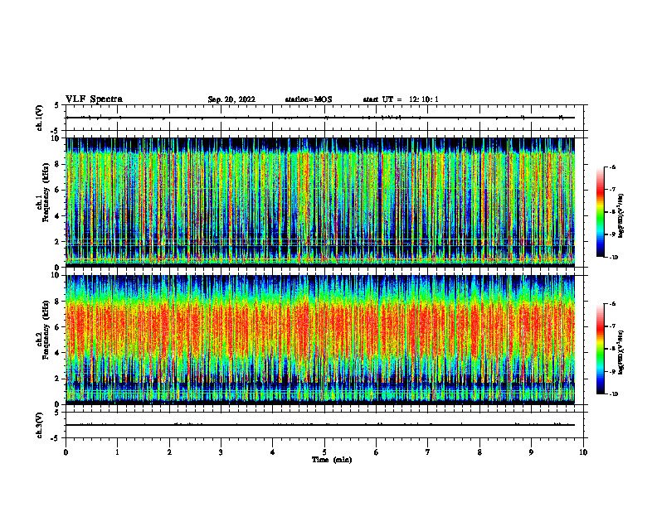
Task: Click the ch.1 frequency axis "8" tick label
Action: click(57, 164)
